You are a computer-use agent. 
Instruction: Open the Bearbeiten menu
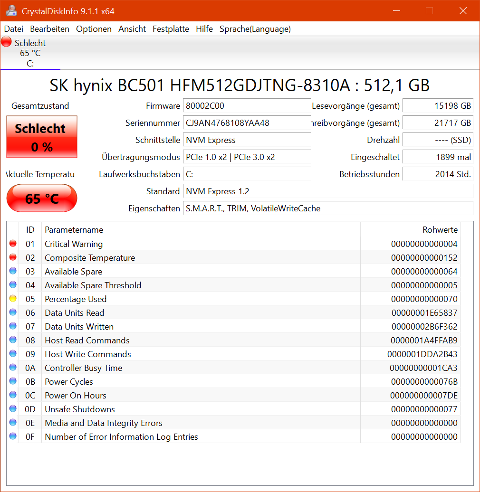(x=49, y=29)
